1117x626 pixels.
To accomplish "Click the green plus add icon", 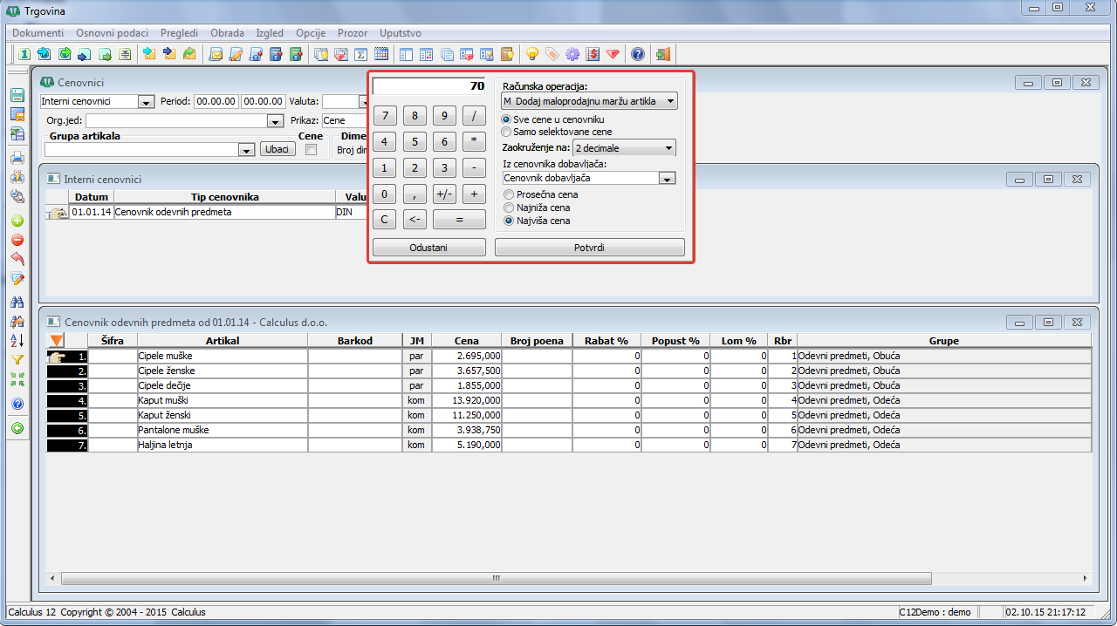I will click(x=17, y=221).
